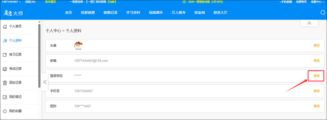Click the 我的笔记 notes icon

point(5,97)
